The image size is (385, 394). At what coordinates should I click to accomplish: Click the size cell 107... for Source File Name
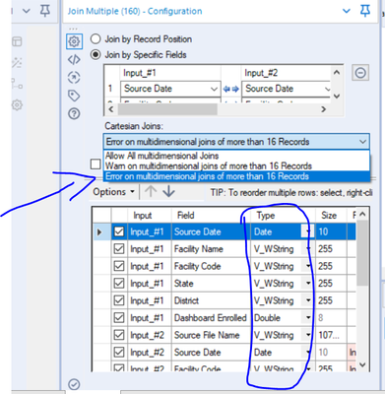tap(331, 335)
